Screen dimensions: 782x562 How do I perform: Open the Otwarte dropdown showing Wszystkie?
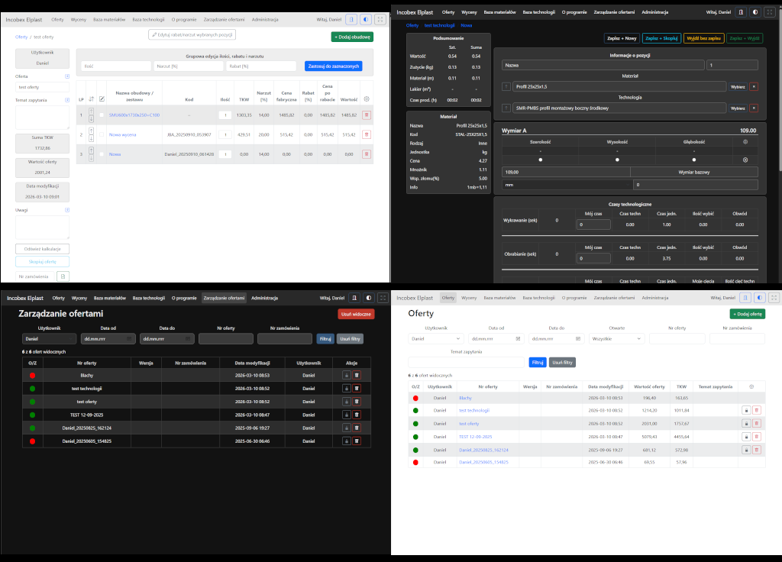click(x=617, y=339)
